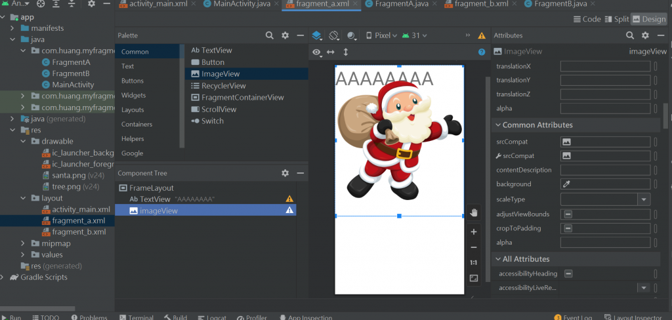Click the Collapse All icon in Project panel
The height and width of the screenshot is (320, 672).
[72, 4]
